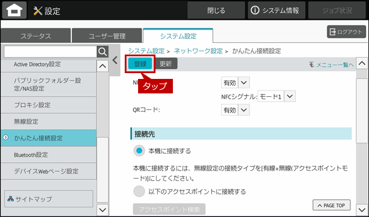Click the 接続先 section header
The width and height of the screenshot is (369, 217).
click(x=241, y=134)
